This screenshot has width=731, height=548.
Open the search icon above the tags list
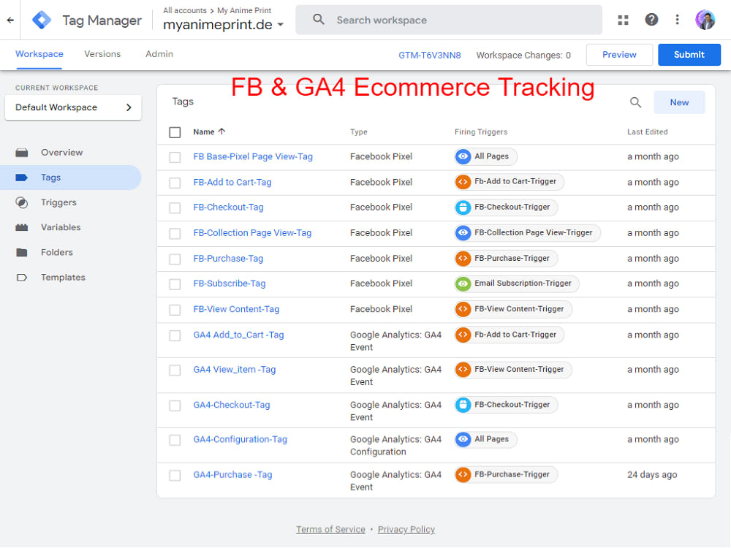(635, 102)
